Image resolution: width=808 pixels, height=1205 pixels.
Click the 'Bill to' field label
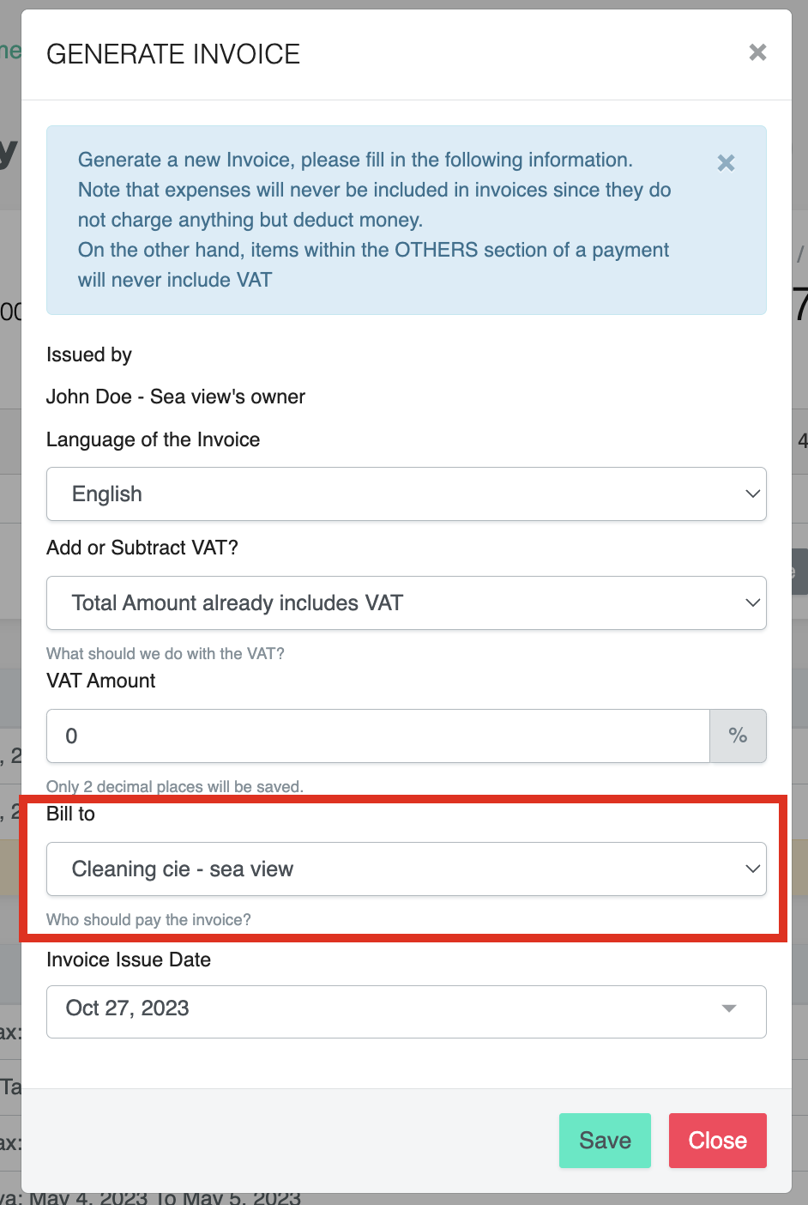pyautogui.click(x=70, y=814)
